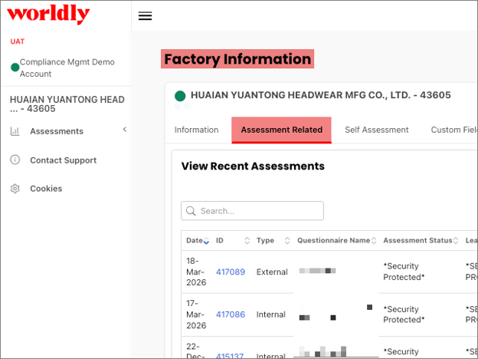
Task: Click the HUAIAN YUANTONG HEADWEAR MFG CO., LTD. title
Action: pos(321,95)
